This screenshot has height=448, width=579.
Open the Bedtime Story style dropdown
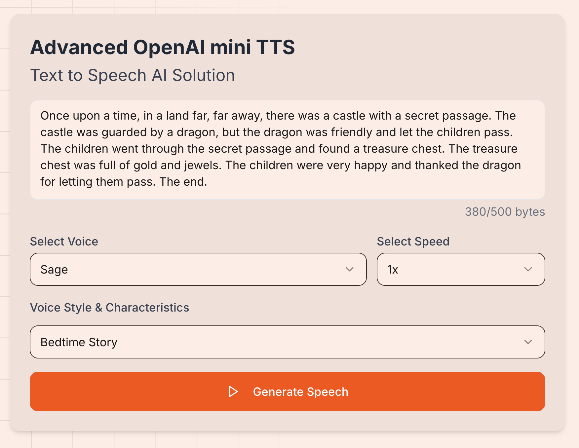tap(287, 342)
